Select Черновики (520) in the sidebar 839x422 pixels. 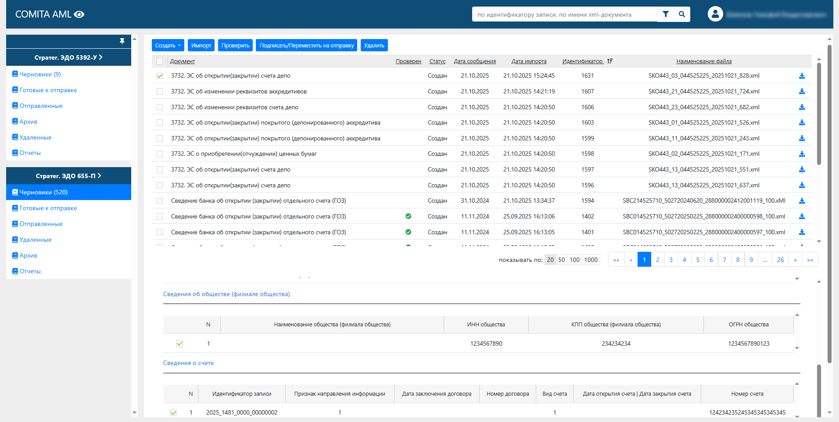(43, 193)
